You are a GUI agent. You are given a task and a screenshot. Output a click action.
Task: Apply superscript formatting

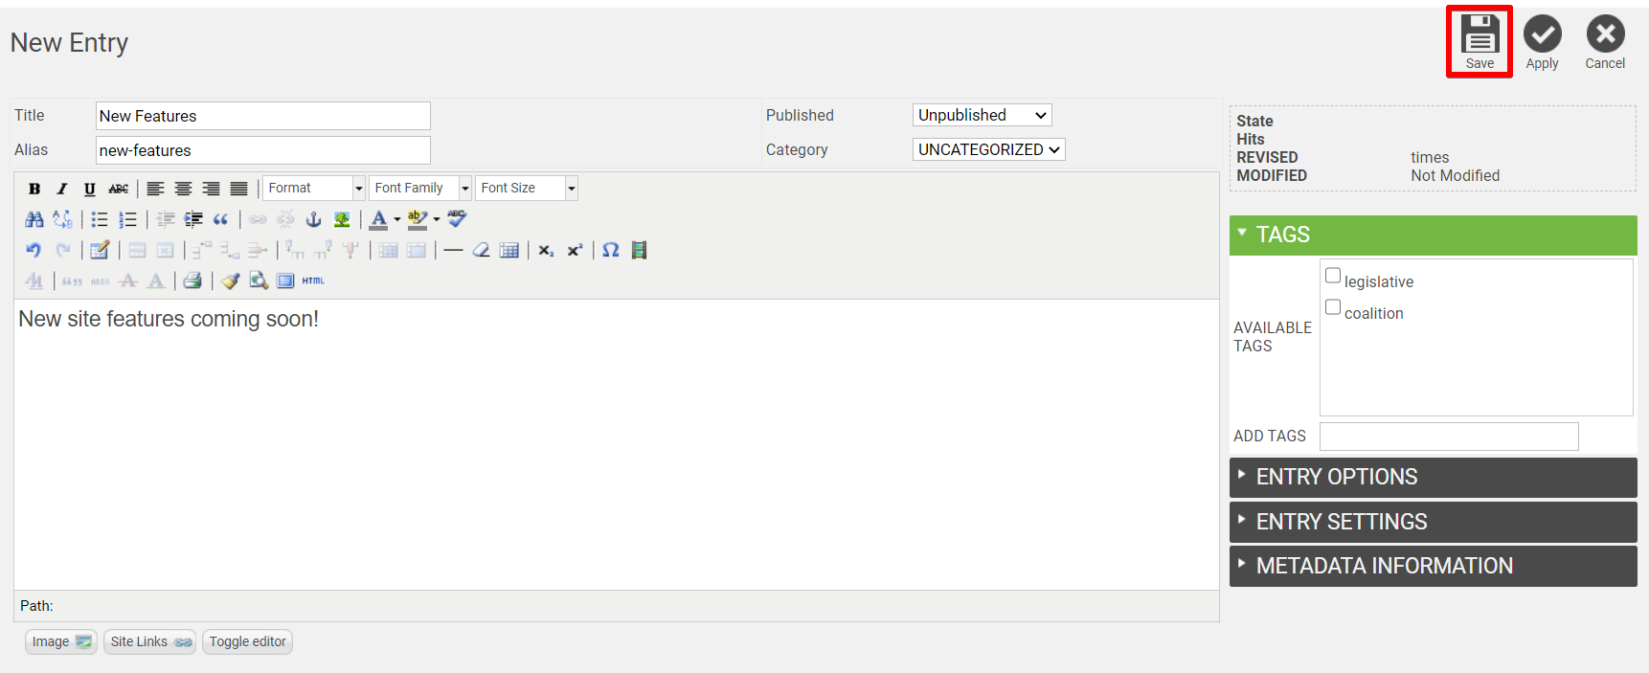click(x=575, y=250)
